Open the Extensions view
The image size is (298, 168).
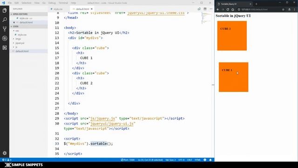[5, 48]
